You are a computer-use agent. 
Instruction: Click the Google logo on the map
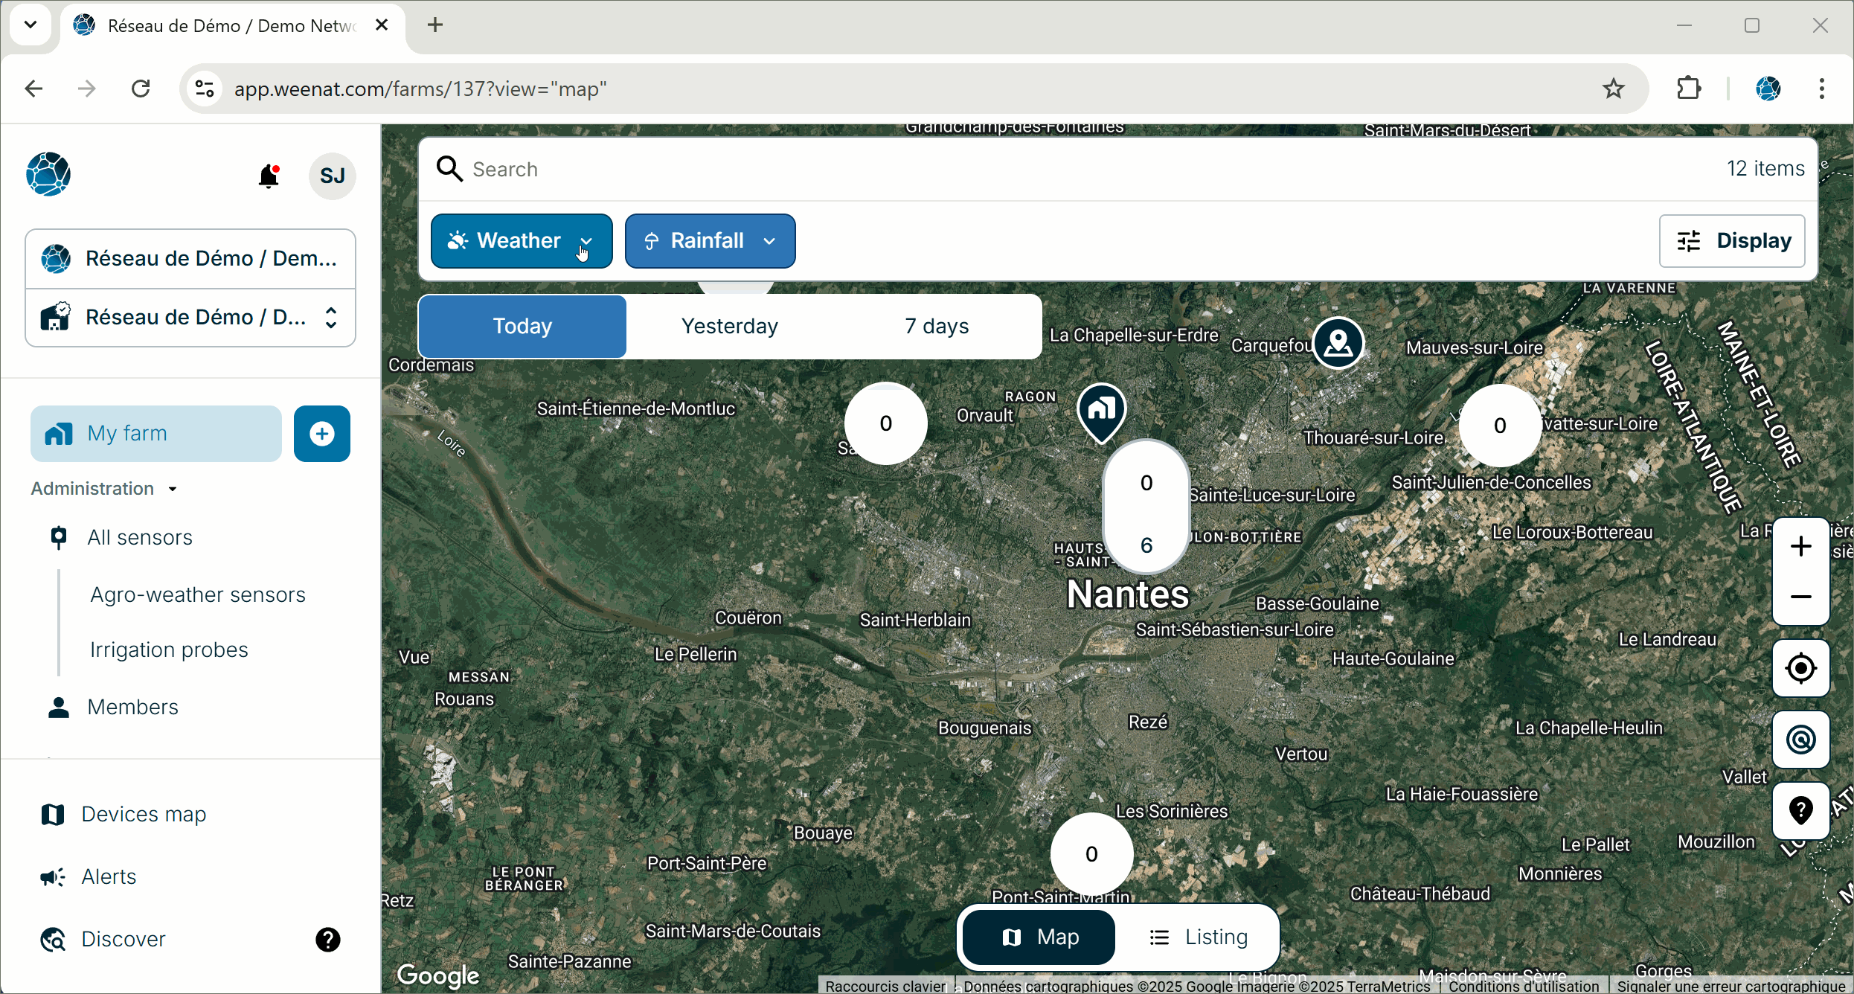coord(438,975)
